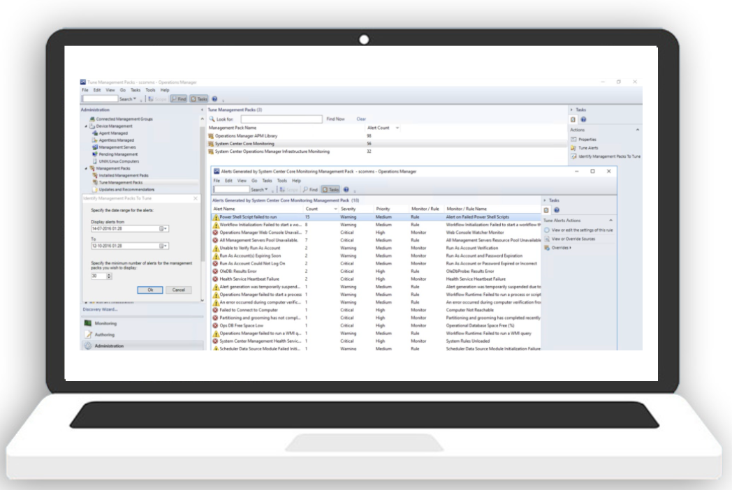Click the help icon in main toolbar
The width and height of the screenshot is (732, 490).
214,99
